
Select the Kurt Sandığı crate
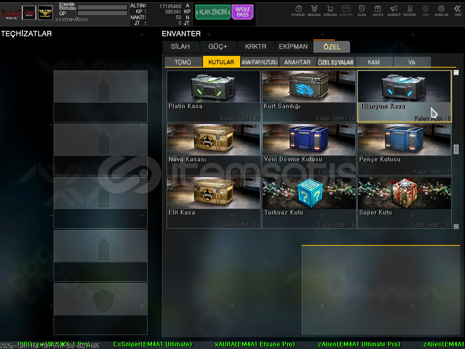tap(309, 96)
